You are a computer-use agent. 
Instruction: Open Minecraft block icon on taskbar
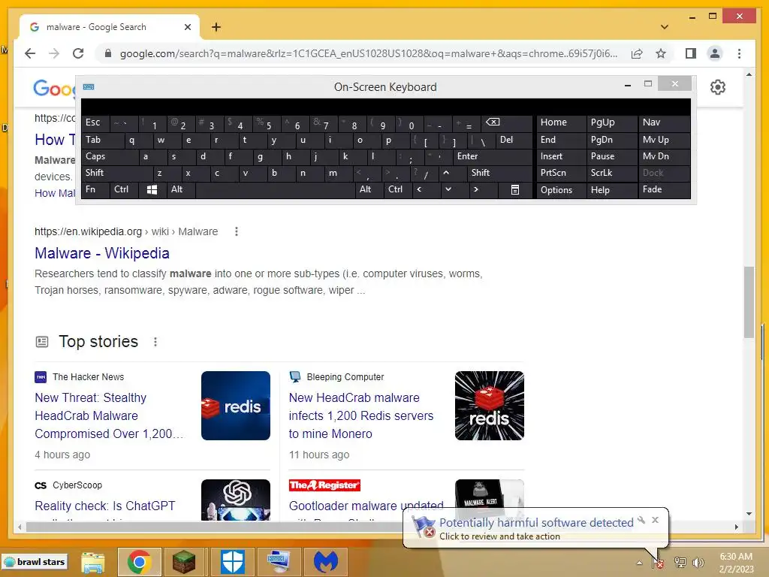pyautogui.click(x=184, y=562)
